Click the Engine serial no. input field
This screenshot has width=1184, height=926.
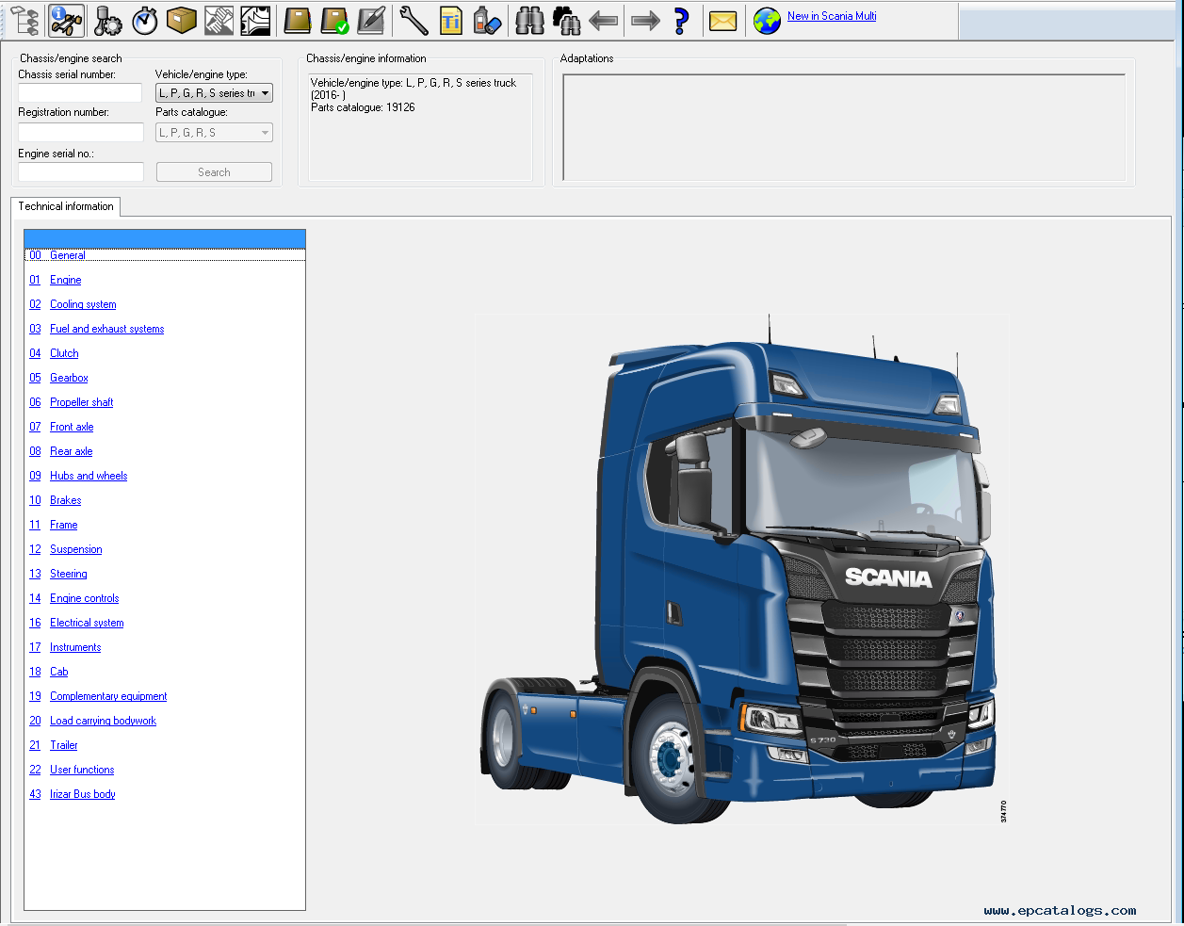point(81,171)
